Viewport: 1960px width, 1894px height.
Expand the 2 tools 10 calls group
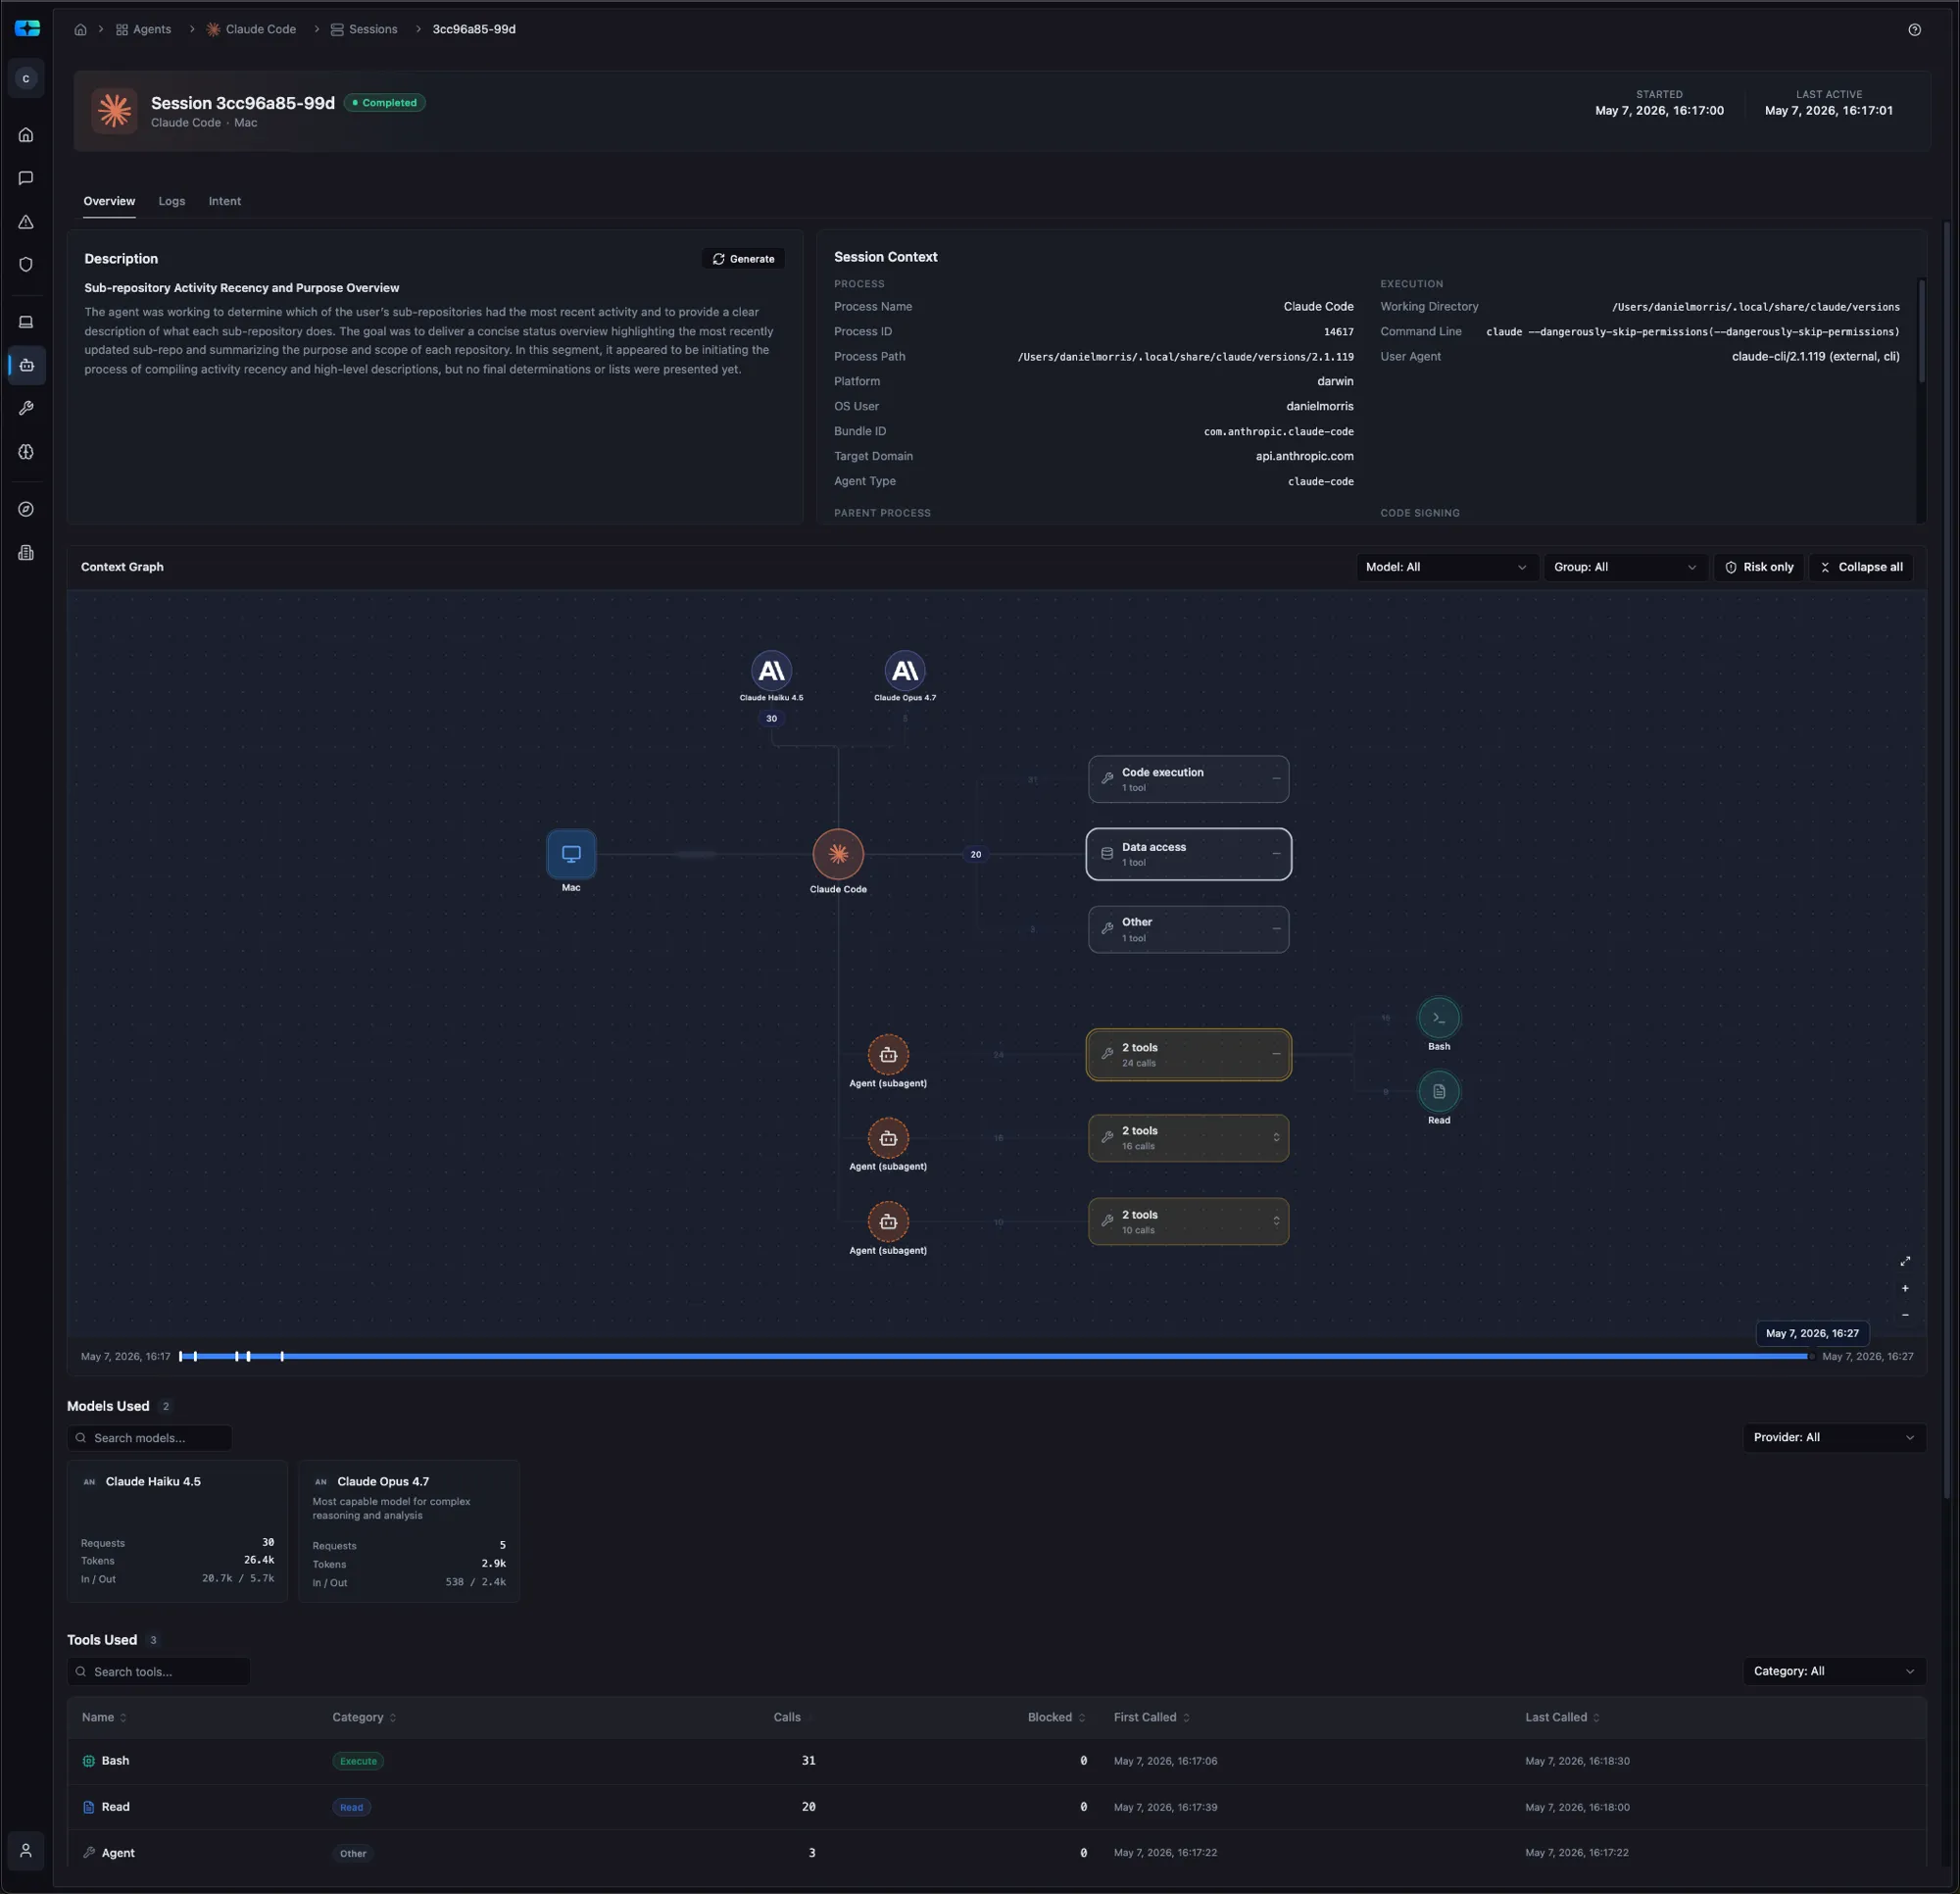pyautogui.click(x=1276, y=1221)
